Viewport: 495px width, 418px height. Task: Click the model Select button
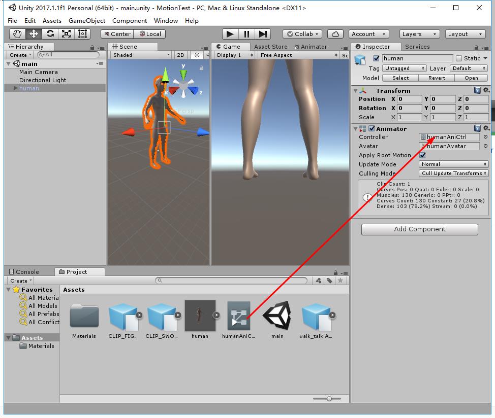400,78
